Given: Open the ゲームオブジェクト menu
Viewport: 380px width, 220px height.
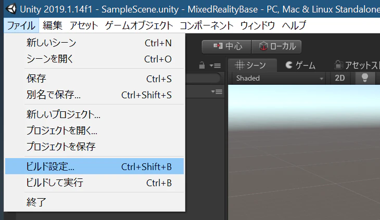Looking at the screenshot, I should (139, 25).
